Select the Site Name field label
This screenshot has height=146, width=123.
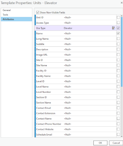[x=41, y=65]
